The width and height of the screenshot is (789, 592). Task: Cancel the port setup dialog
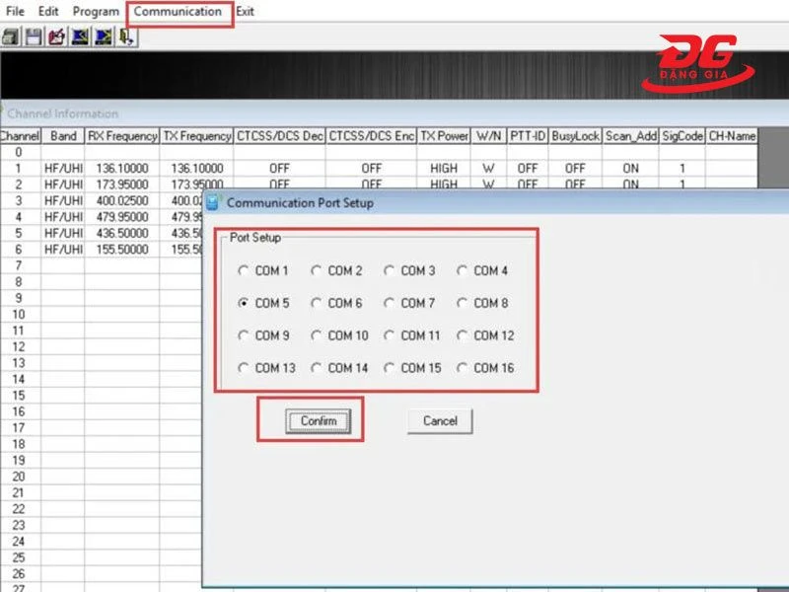coord(440,421)
